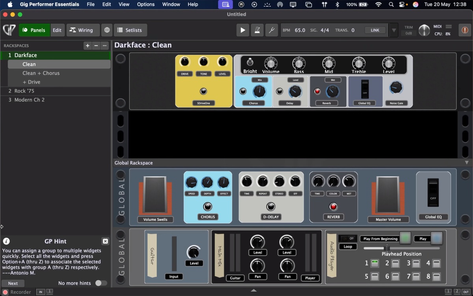
Task: Click the Next hint button
Action: tap(13, 283)
